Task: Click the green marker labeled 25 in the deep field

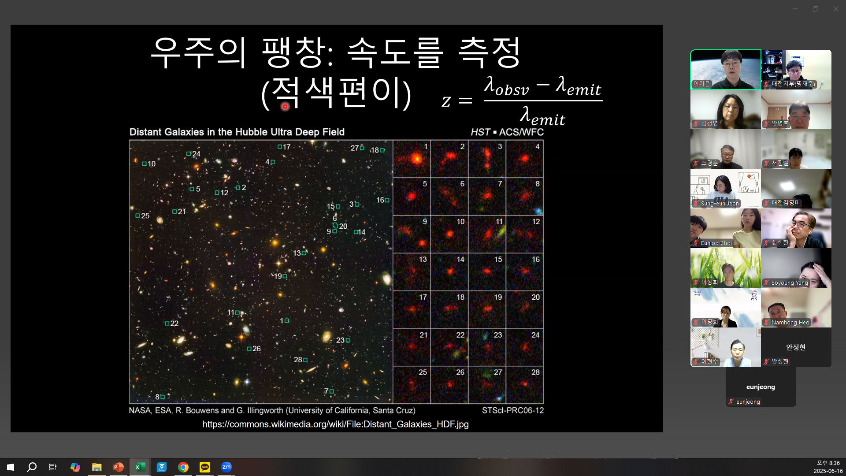Action: click(137, 216)
